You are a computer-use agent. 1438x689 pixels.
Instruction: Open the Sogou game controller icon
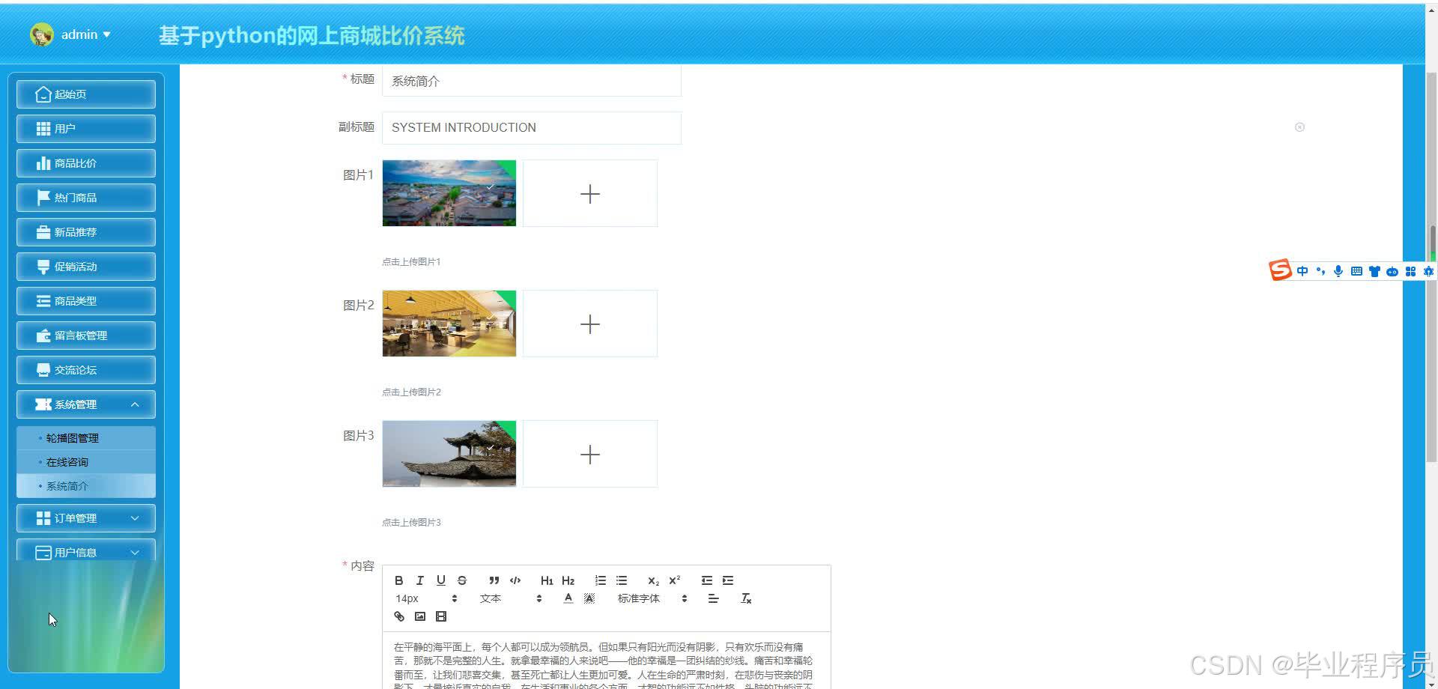pyautogui.click(x=1392, y=271)
